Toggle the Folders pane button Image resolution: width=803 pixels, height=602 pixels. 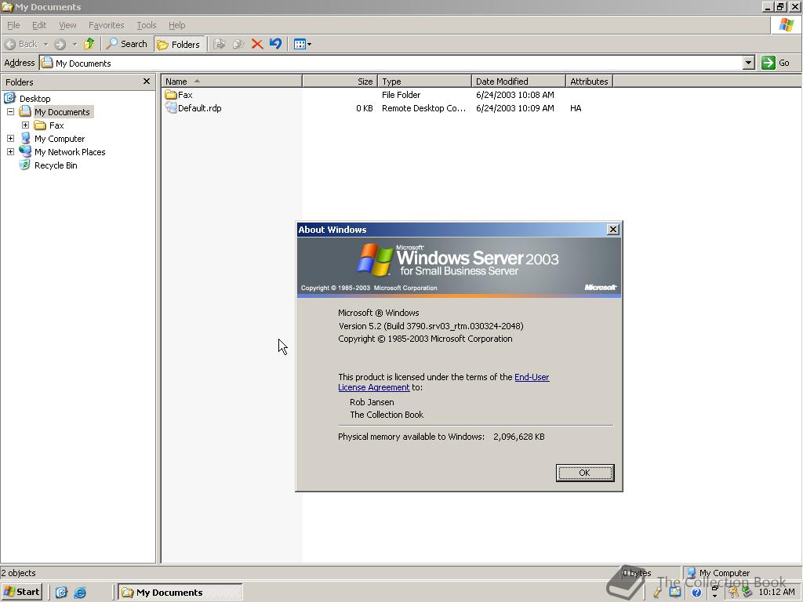(x=179, y=45)
